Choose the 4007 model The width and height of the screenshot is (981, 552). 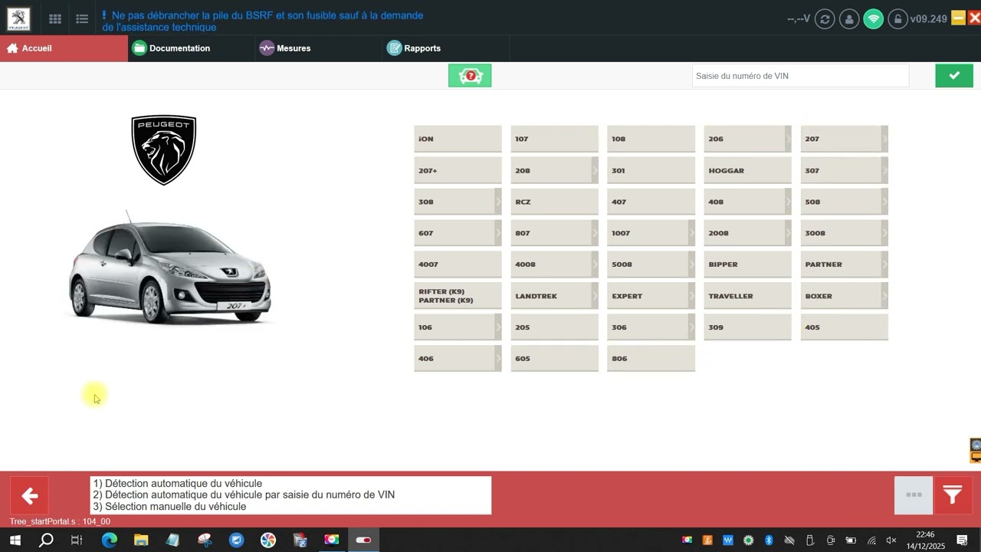pyautogui.click(x=458, y=264)
